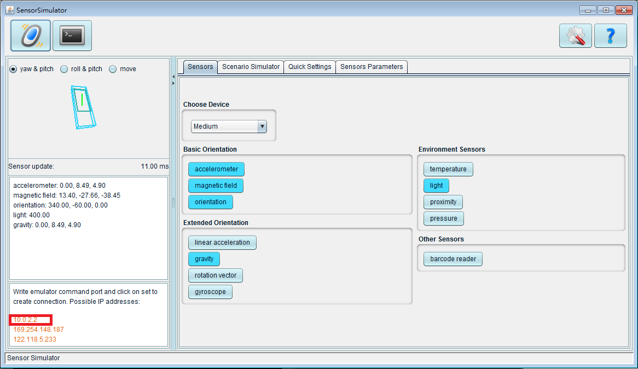
Task: Select yaw & pitch radio button
Action: point(14,69)
